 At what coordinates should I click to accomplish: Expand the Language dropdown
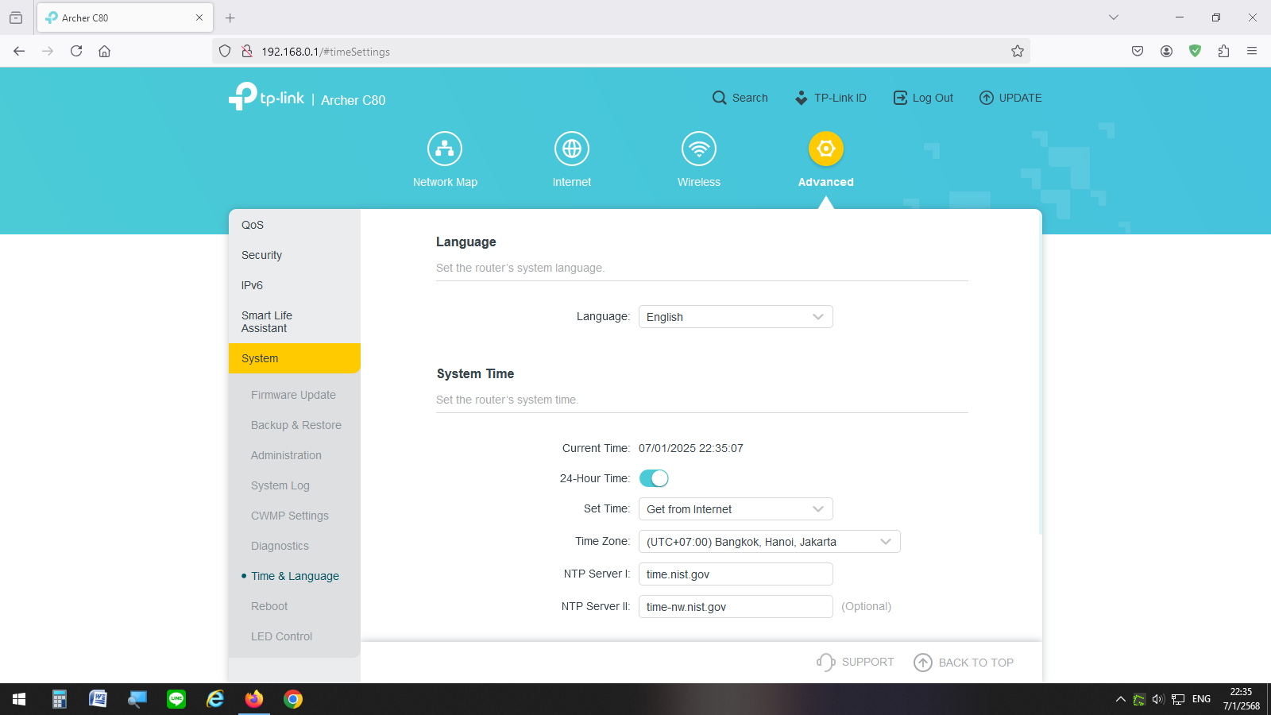pos(736,317)
